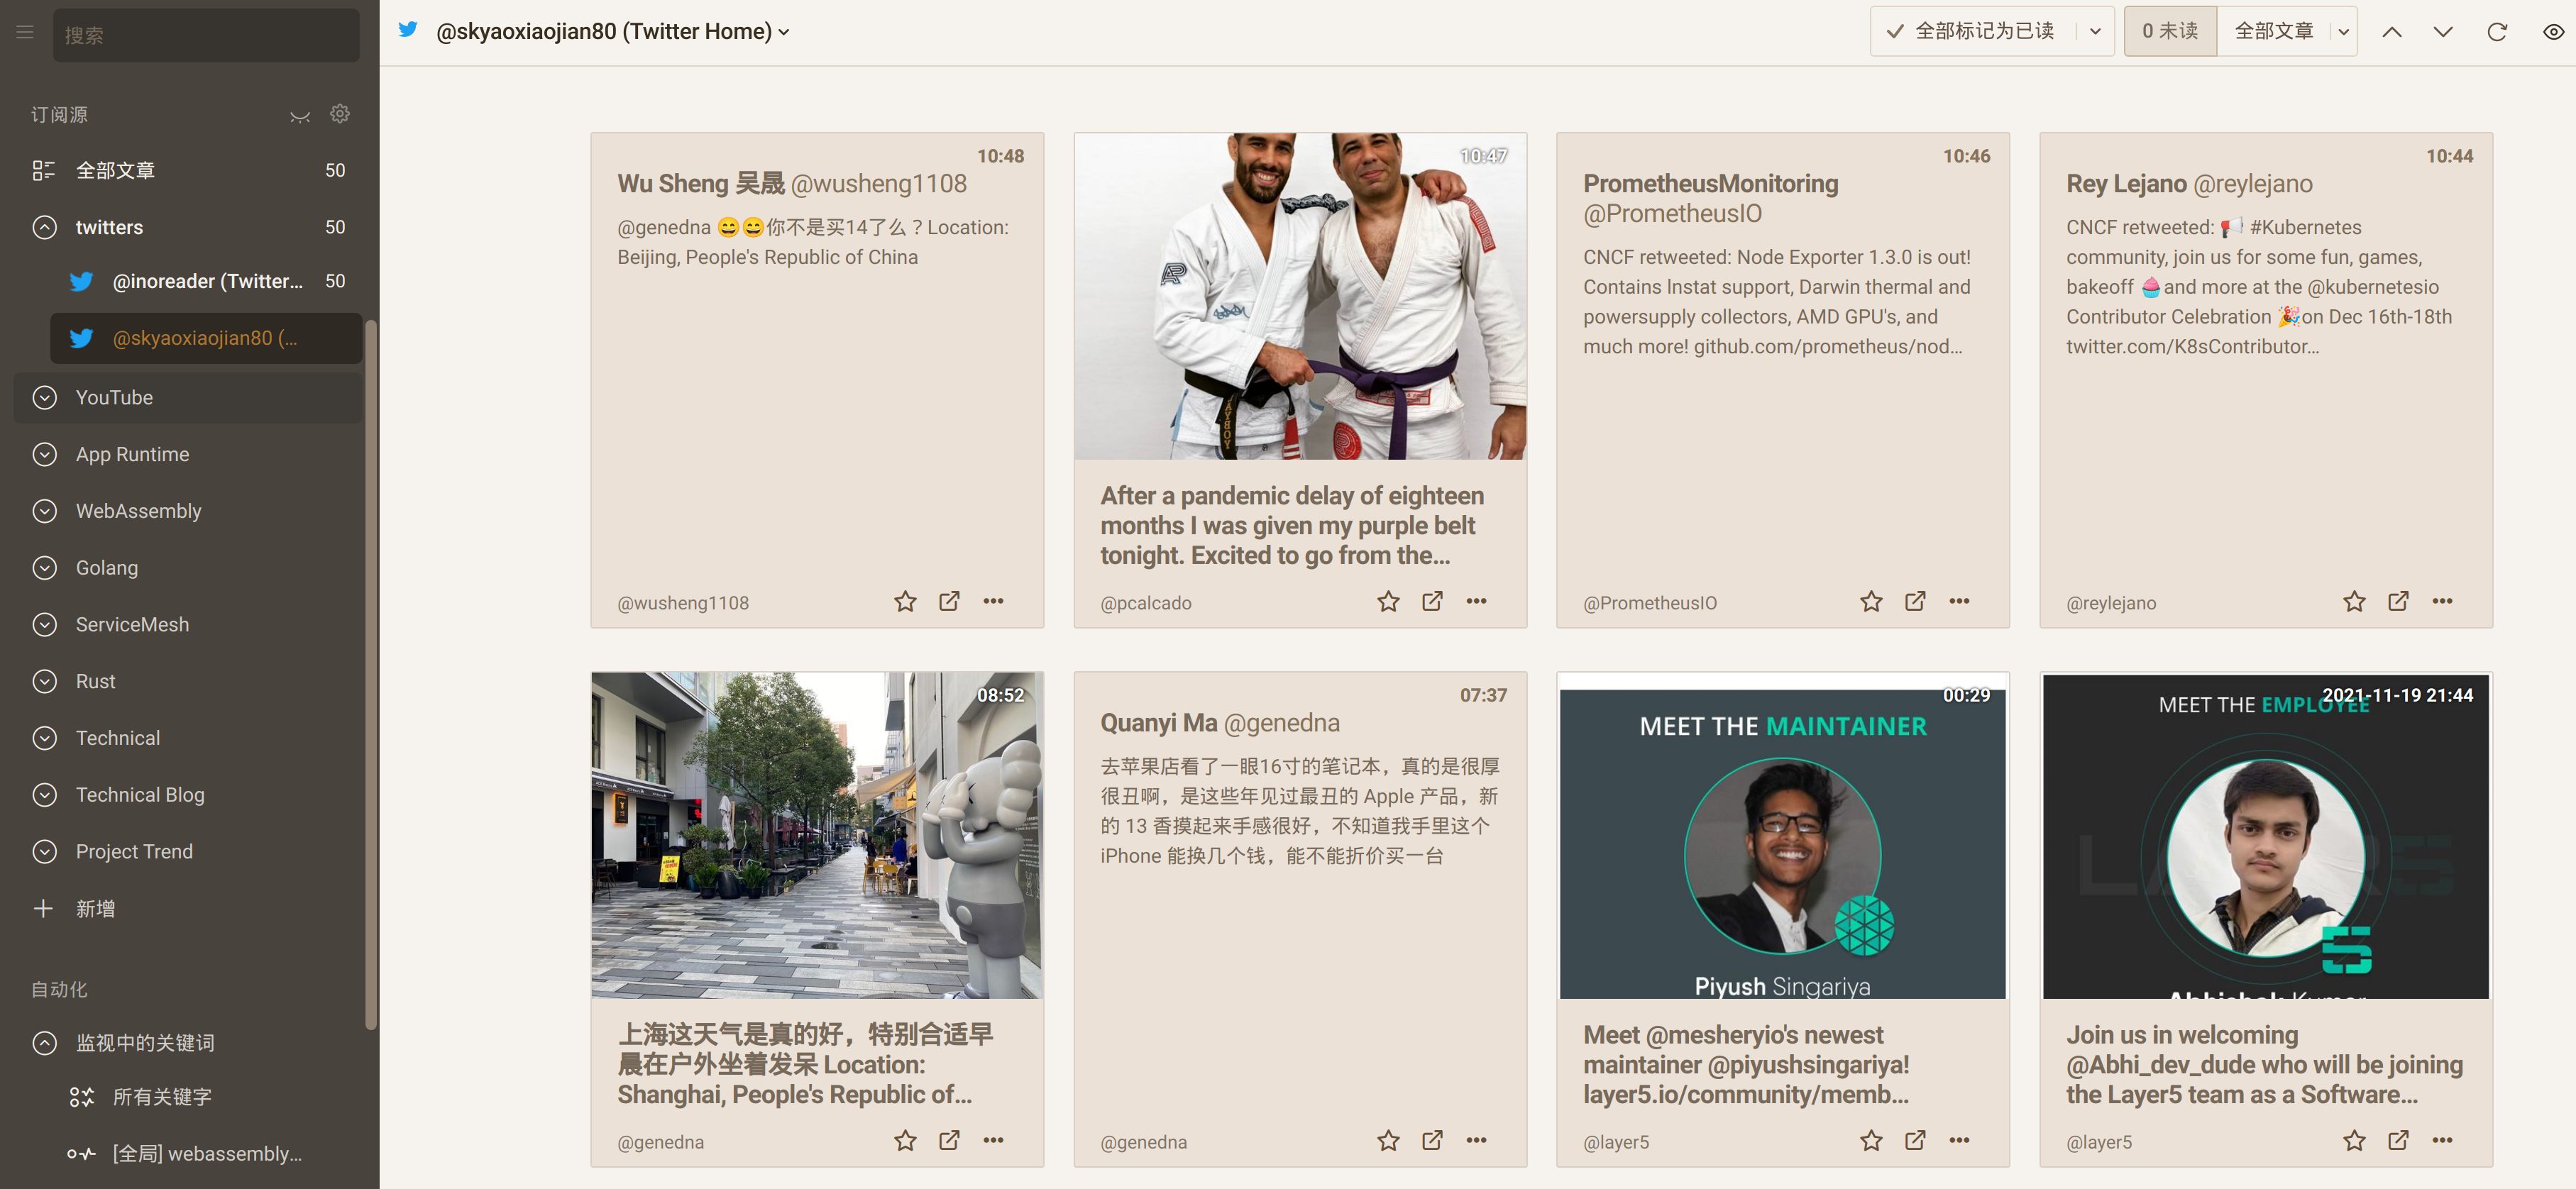2576x1189 pixels.
Task: Collapse the twitters folder
Action: tap(45, 228)
